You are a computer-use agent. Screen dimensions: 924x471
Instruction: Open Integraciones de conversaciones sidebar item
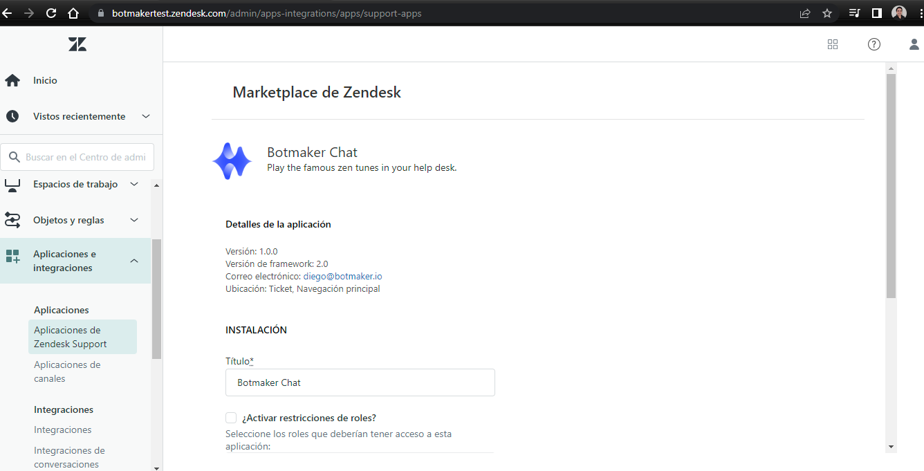click(x=69, y=457)
